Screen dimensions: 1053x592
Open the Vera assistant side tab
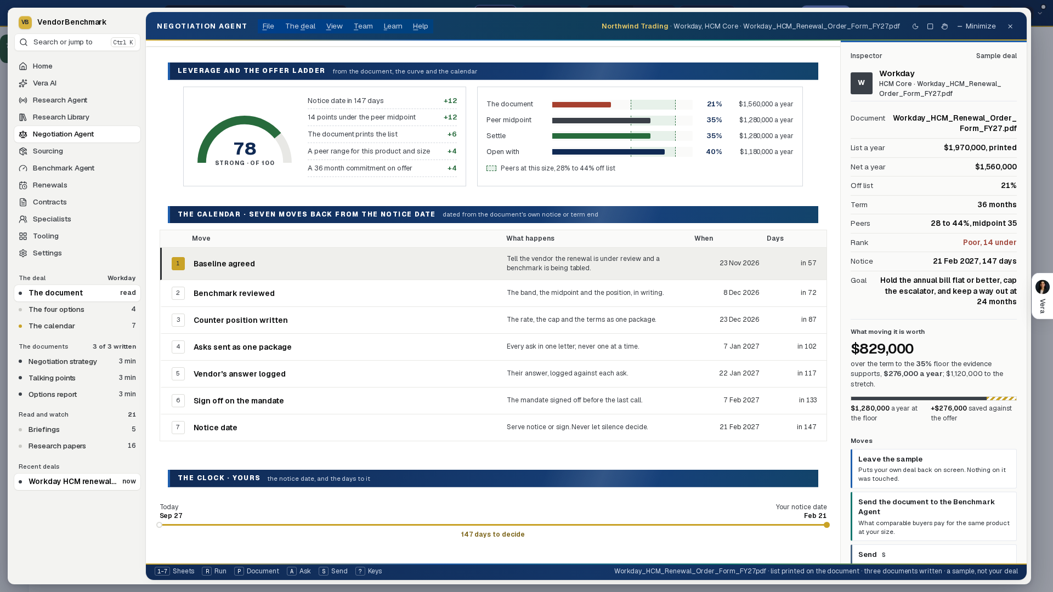click(x=1042, y=296)
